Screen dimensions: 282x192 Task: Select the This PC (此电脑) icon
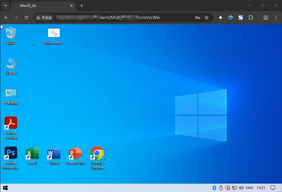[x=11, y=63]
